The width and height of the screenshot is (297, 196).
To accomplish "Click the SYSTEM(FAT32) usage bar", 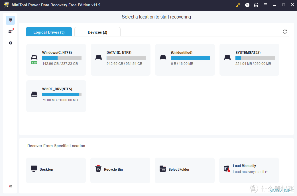I will click(x=255, y=58).
